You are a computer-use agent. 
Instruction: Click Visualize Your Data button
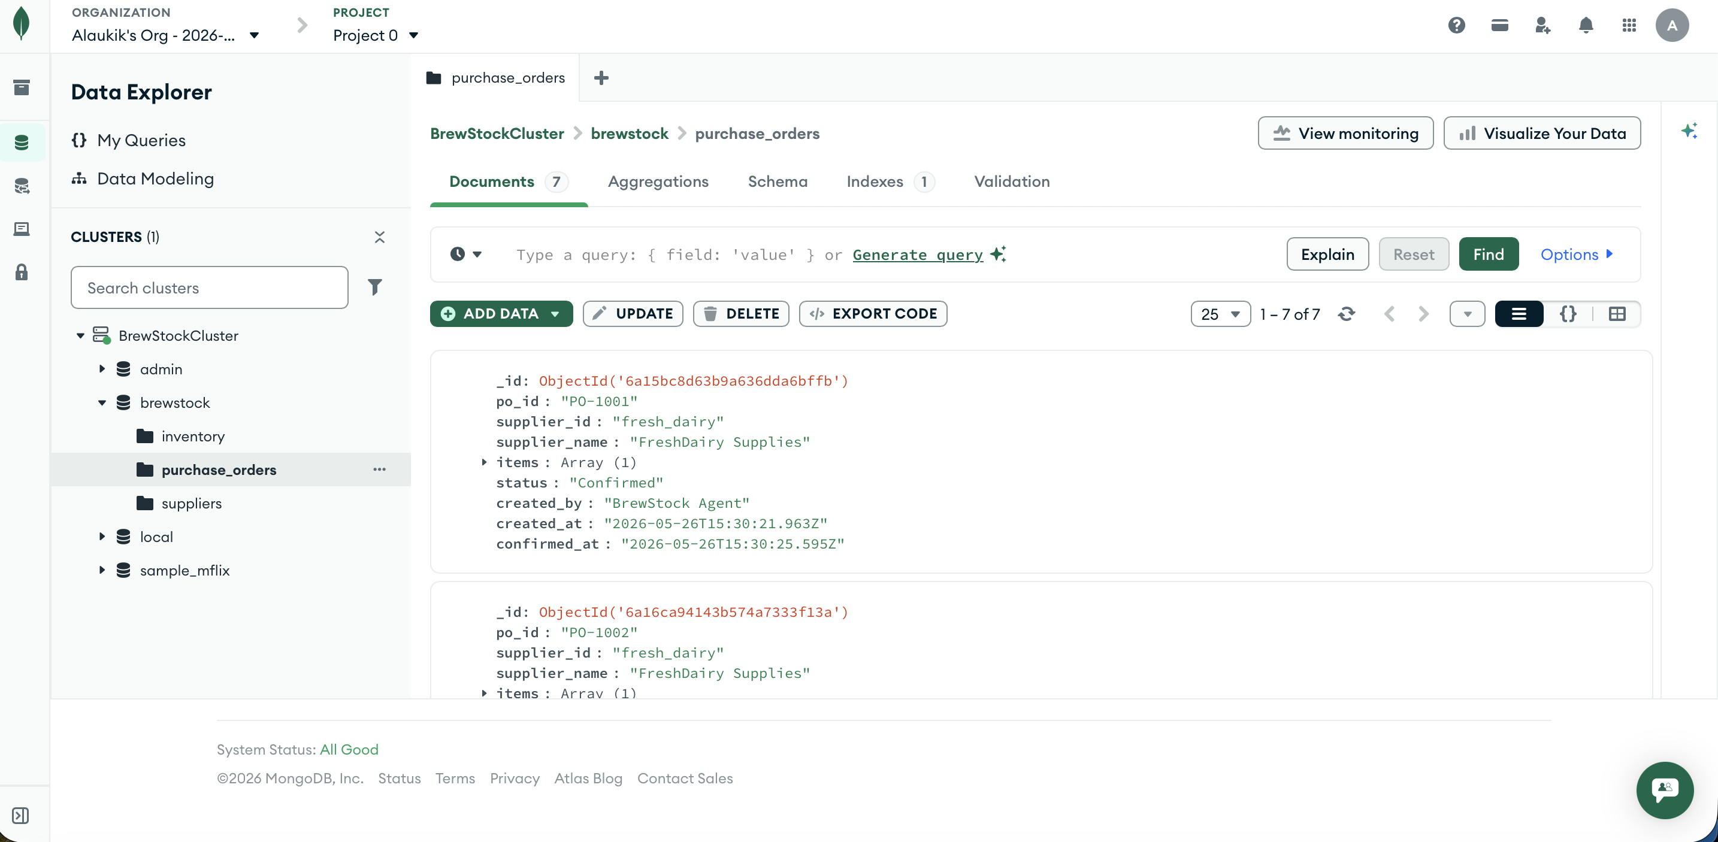point(1541,134)
